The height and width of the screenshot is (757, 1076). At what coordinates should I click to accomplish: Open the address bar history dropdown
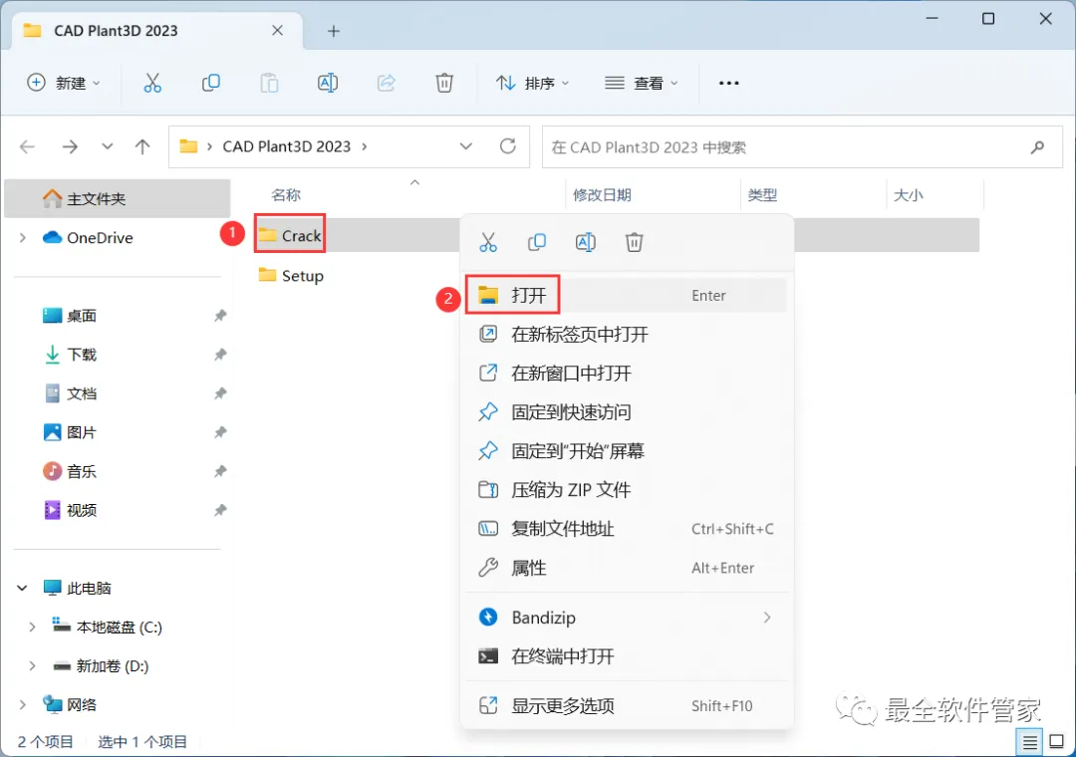pos(466,146)
